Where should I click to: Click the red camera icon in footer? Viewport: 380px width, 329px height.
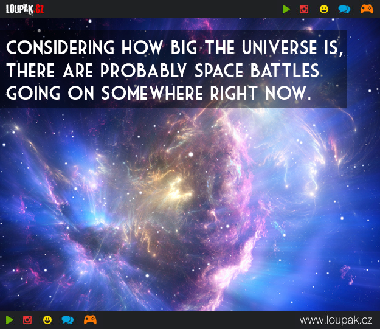[x=27, y=320]
